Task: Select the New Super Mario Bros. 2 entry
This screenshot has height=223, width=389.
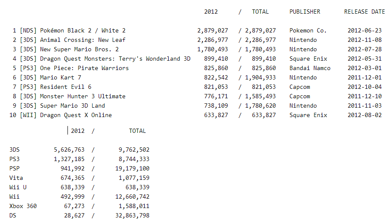Action: pyautogui.click(x=79, y=50)
